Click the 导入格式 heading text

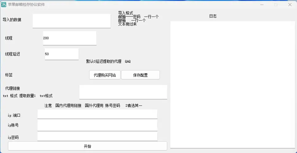125,13
